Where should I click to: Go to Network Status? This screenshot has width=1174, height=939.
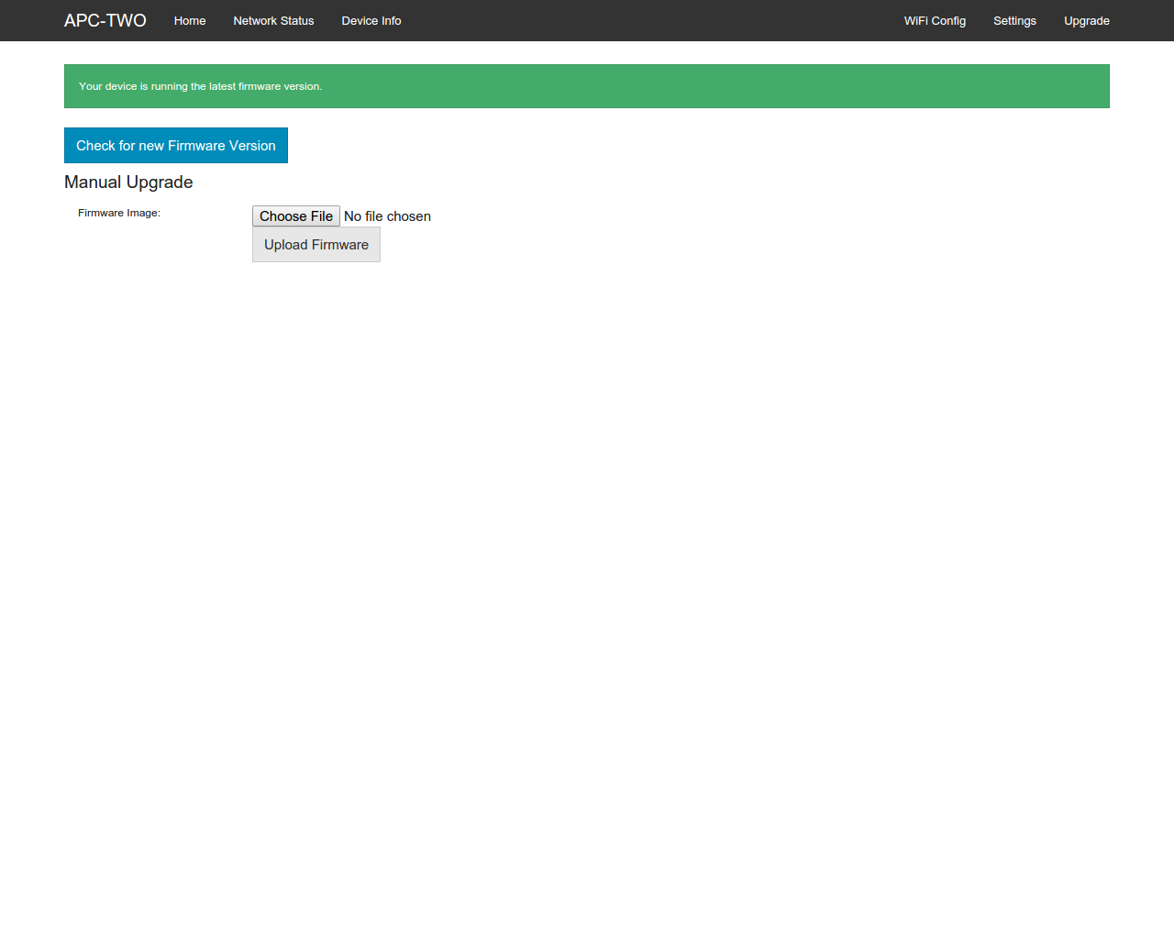click(x=273, y=20)
